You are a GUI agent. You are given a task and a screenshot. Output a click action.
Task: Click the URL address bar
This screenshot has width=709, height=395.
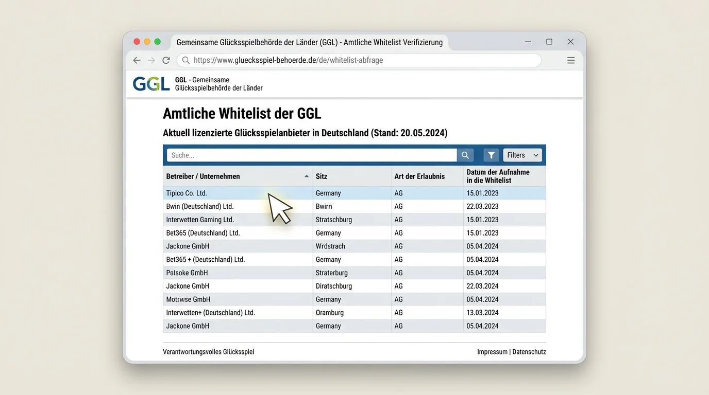coord(359,60)
